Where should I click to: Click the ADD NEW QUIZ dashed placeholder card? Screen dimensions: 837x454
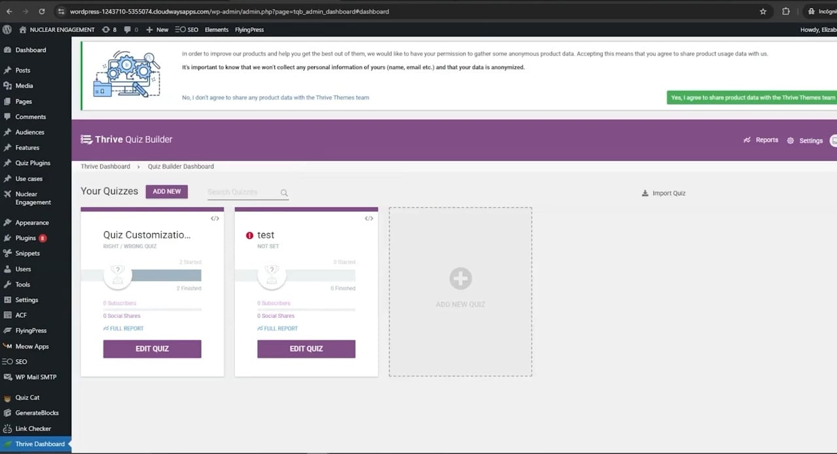pos(460,292)
